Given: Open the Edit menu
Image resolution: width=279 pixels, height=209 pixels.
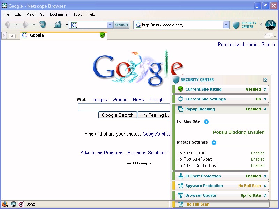Looking at the screenshot, I should point(18,14).
